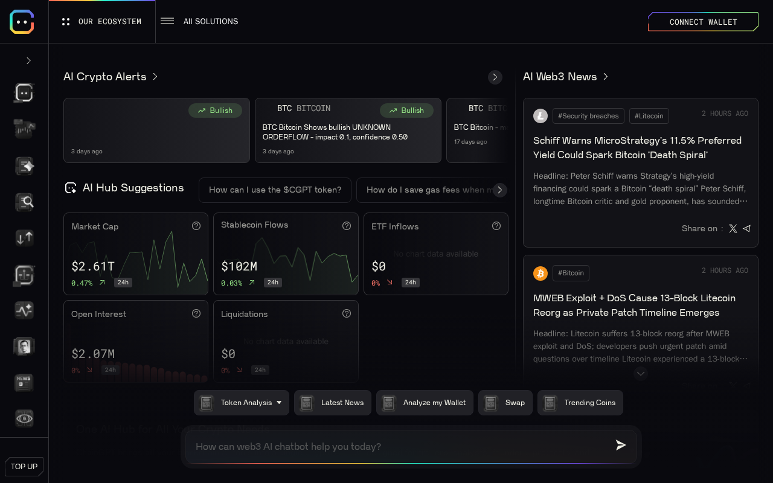Click the "2 HOURS AGO" timestamp on the Schiff article
The image size is (773, 483).
(725, 114)
